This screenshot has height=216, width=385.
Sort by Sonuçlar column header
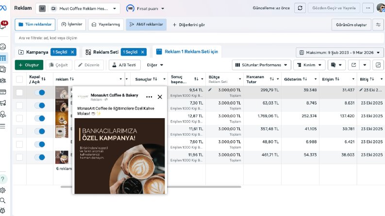[x=146, y=79]
